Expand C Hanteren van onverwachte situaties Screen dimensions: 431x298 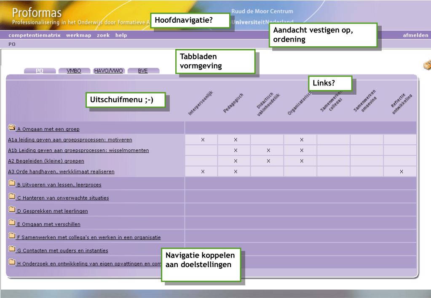click(63, 198)
